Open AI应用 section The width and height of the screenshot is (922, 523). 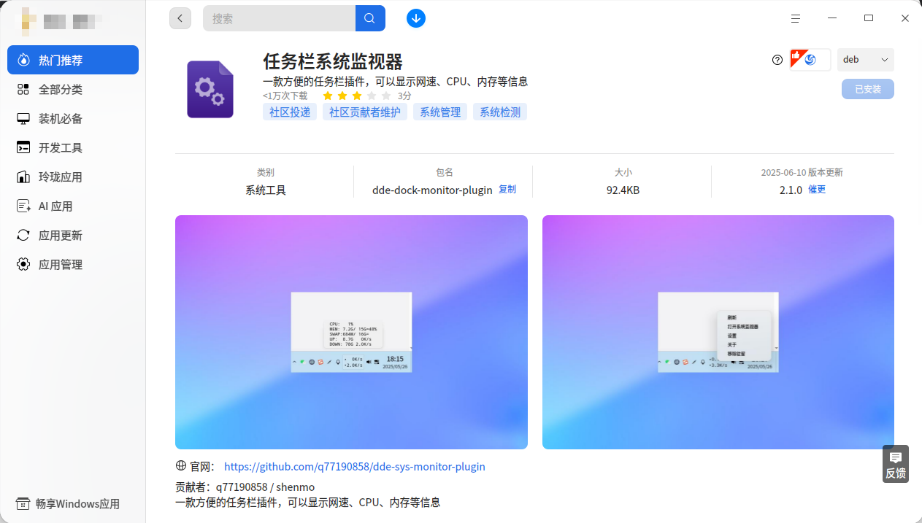tap(73, 206)
